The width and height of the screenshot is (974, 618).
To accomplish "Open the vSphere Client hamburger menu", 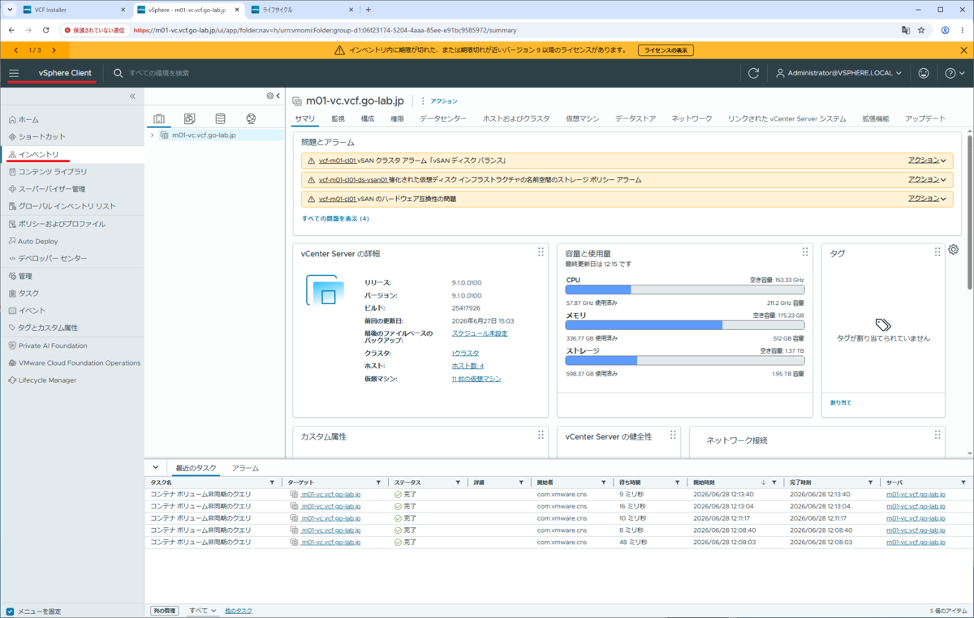I will pos(14,73).
